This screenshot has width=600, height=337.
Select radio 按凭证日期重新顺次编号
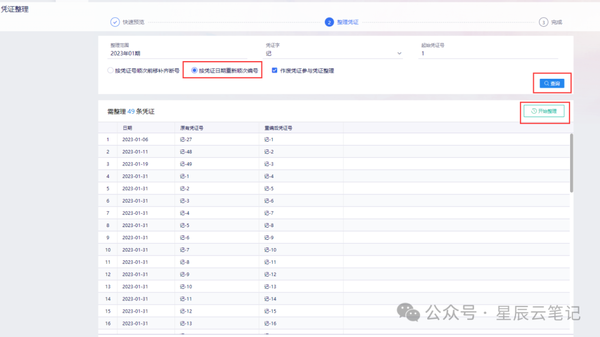[194, 71]
